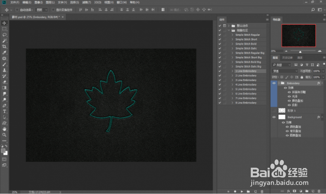Collapse the second action set folder

pyautogui.click(x=229, y=30)
